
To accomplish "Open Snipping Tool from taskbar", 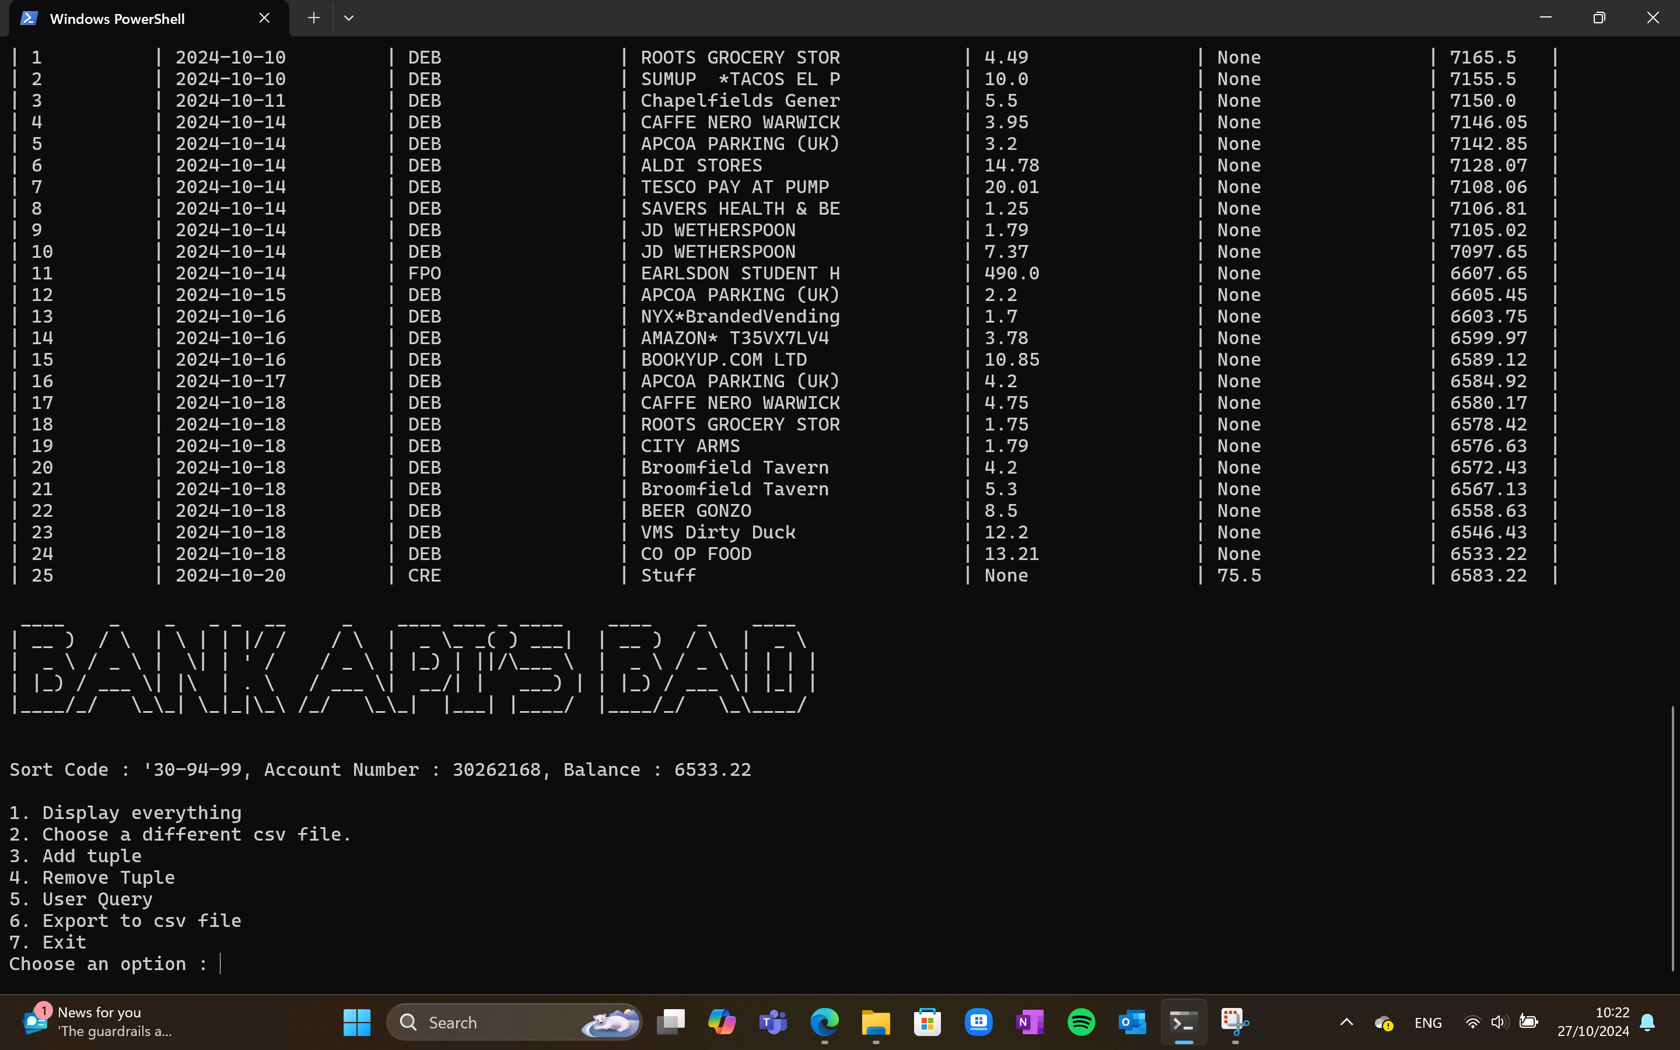I will (1234, 1022).
